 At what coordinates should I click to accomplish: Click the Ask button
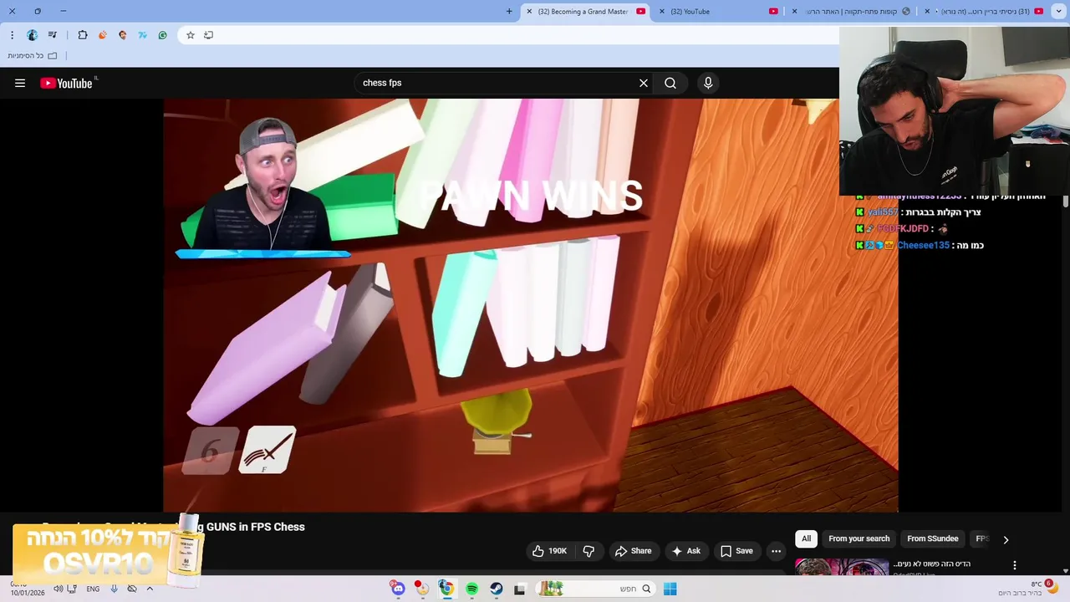pos(685,551)
